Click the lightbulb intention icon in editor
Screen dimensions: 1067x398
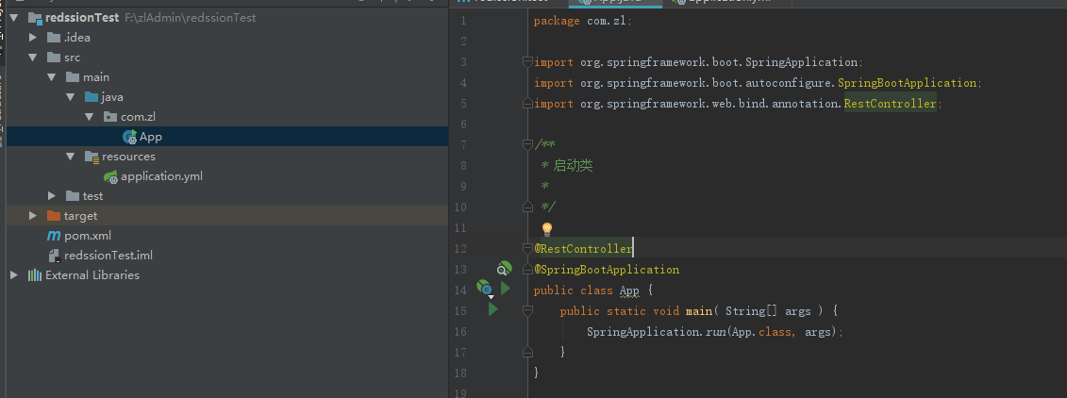tap(546, 228)
